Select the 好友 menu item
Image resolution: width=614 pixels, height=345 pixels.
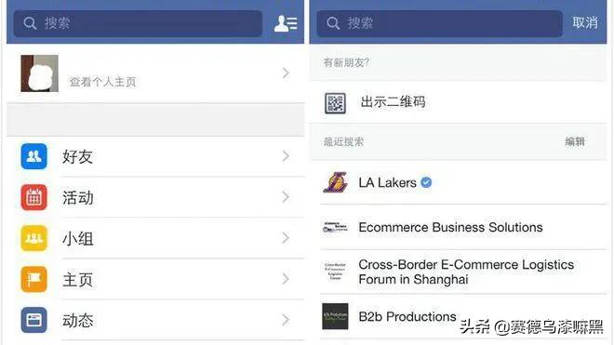pos(155,156)
